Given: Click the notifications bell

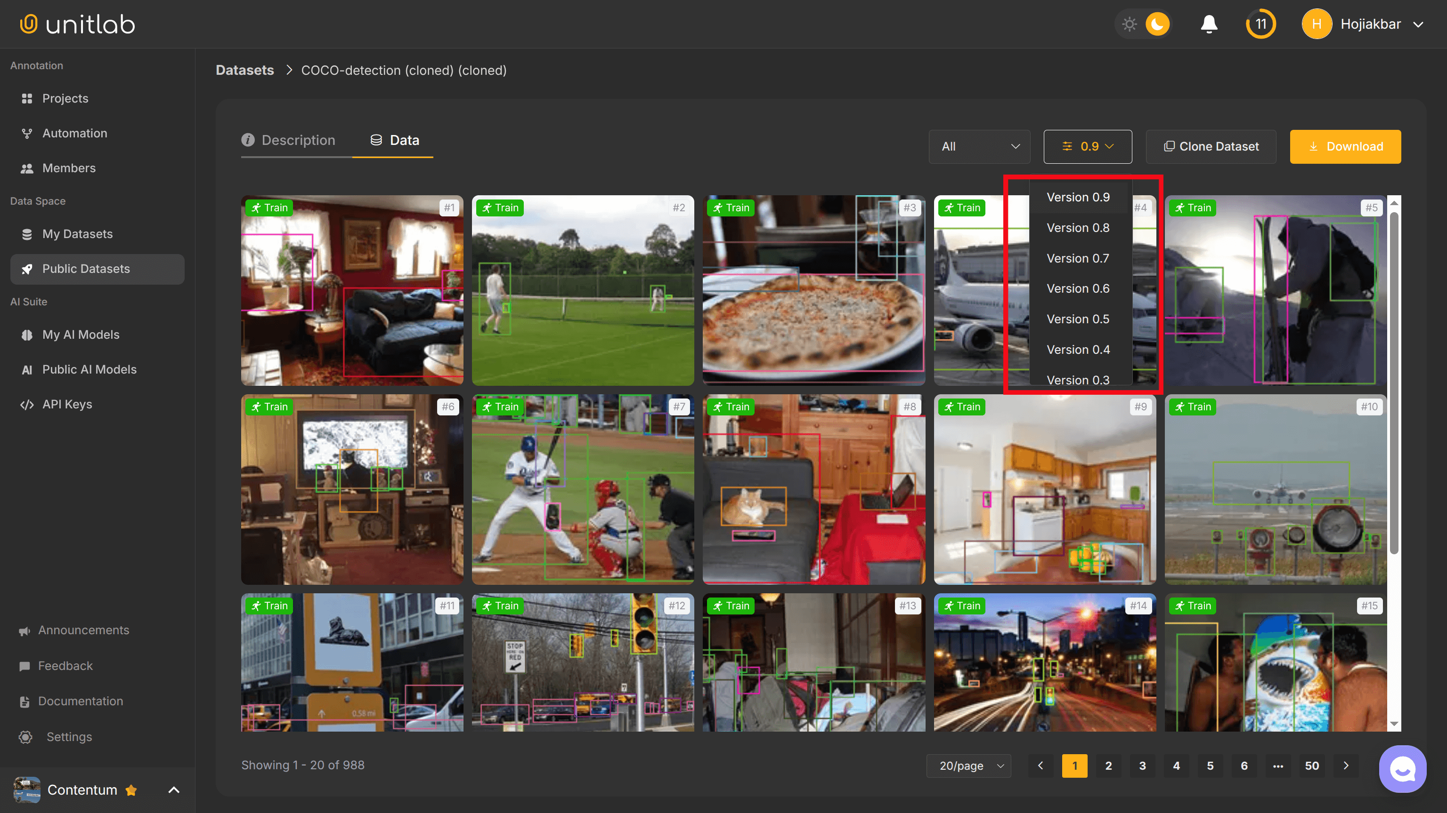Looking at the screenshot, I should (1209, 24).
